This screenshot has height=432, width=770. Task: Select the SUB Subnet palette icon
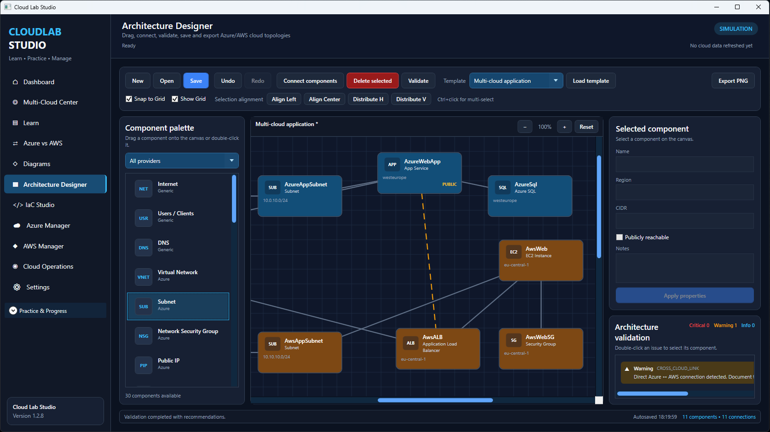coord(144,306)
